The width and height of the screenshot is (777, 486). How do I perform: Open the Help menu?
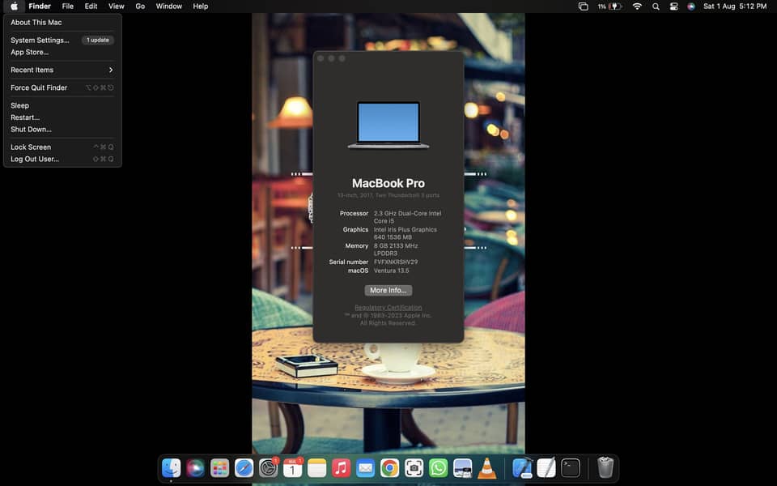click(201, 6)
